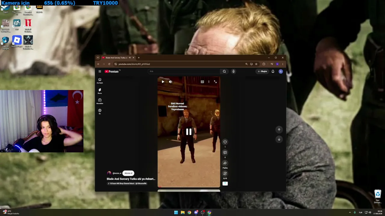This screenshot has height=216, width=385.
Task: Go to previous Short with up arrow
Action: (279, 130)
